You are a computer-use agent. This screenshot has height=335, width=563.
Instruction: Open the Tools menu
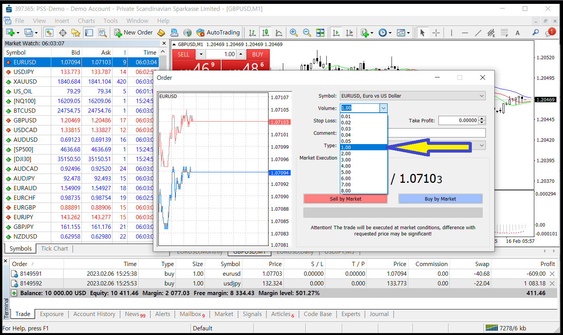(x=111, y=21)
